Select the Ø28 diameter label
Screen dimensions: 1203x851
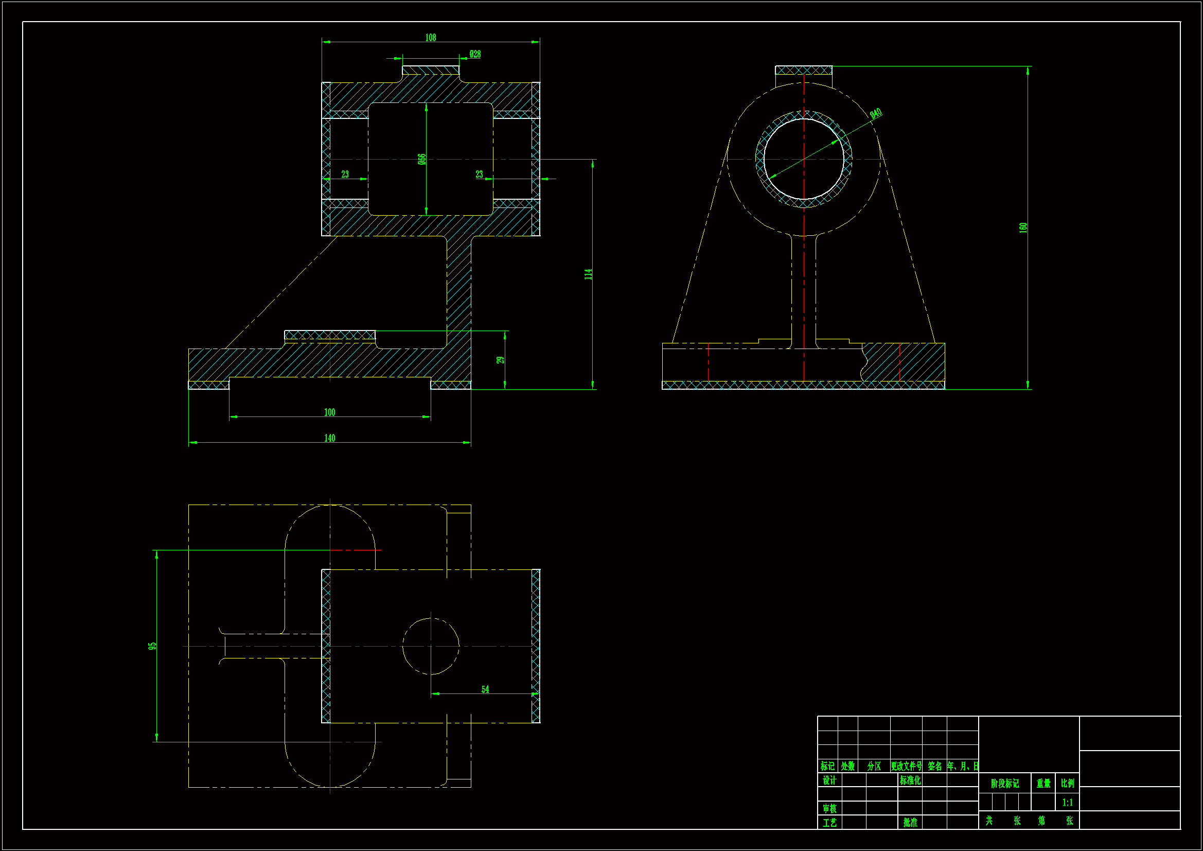(x=475, y=54)
